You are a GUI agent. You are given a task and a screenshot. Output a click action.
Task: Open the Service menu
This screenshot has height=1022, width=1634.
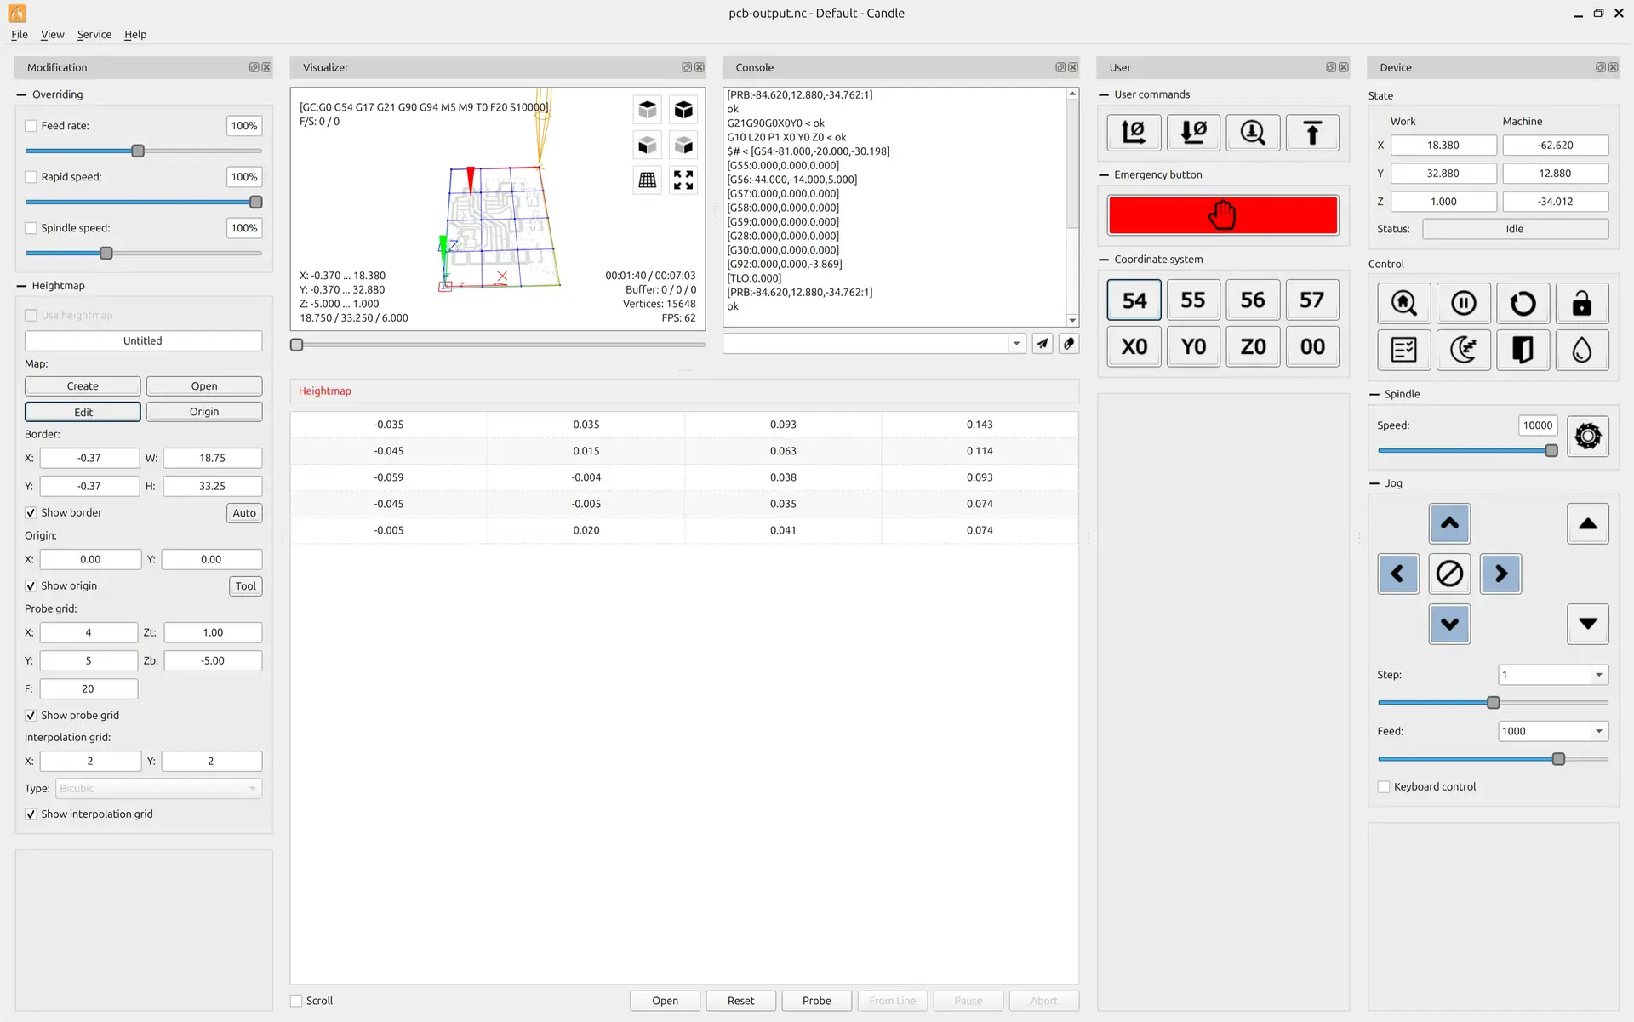pos(94,35)
